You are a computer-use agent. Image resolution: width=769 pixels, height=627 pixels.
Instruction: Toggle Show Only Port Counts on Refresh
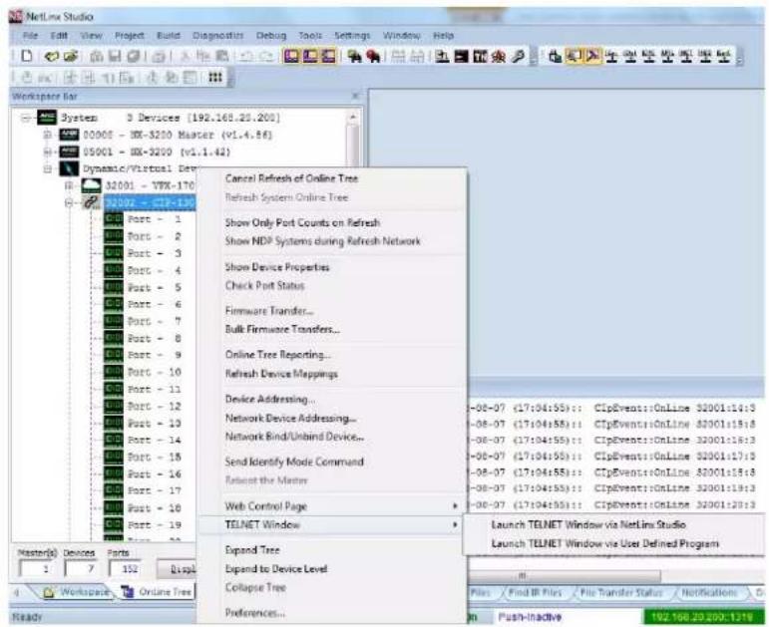click(x=302, y=222)
